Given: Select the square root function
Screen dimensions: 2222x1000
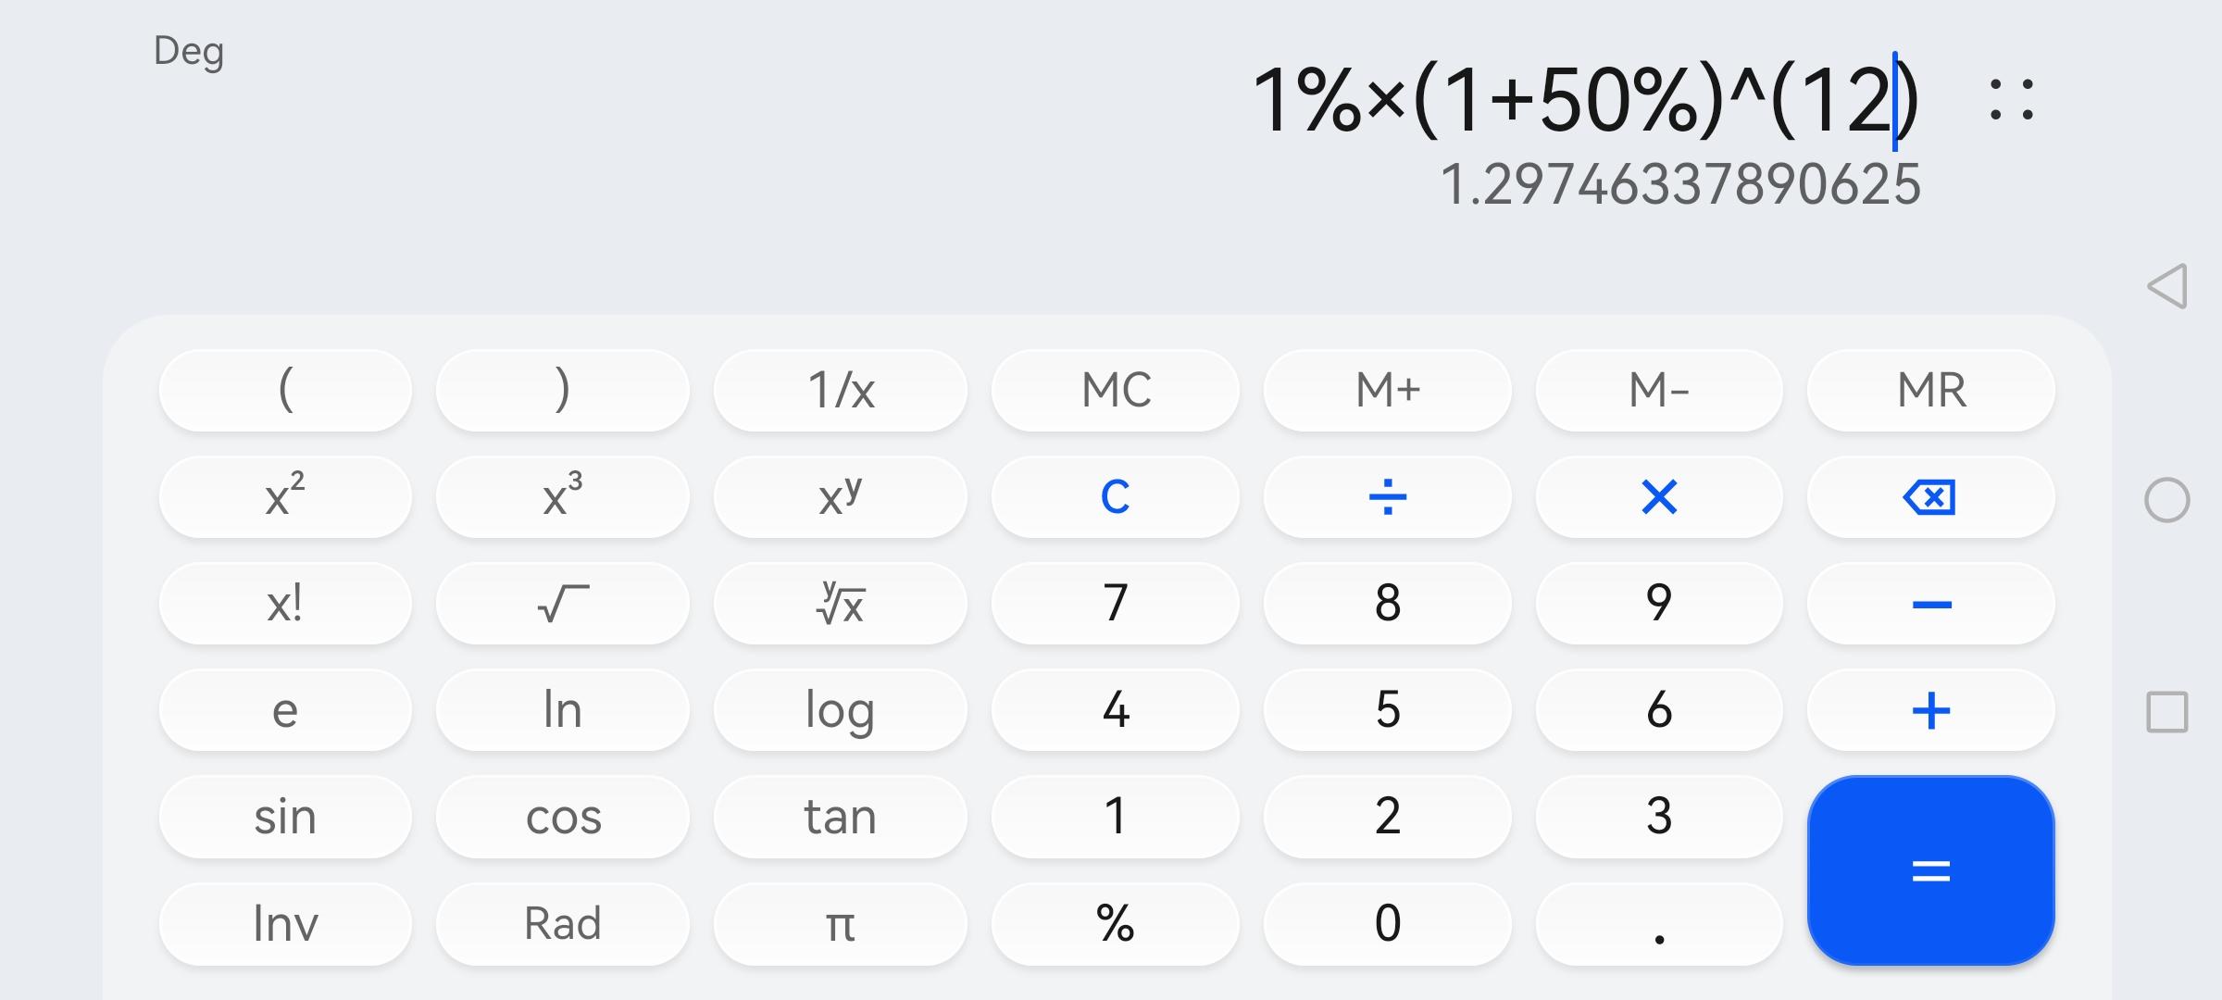Looking at the screenshot, I should pyautogui.click(x=563, y=604).
